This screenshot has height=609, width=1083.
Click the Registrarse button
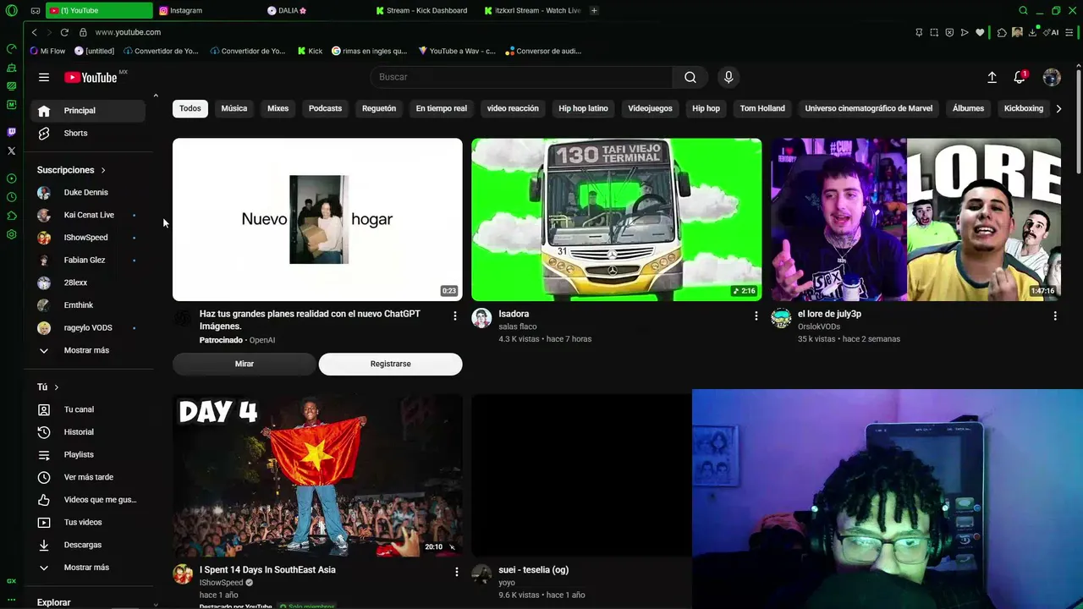click(x=391, y=364)
